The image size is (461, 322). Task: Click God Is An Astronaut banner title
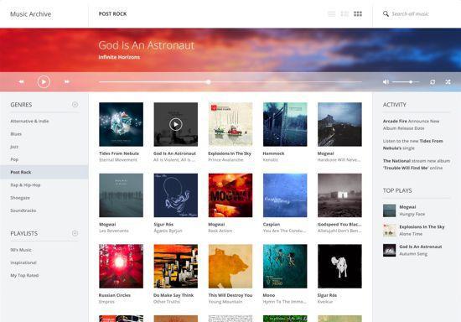pyautogui.click(x=147, y=45)
